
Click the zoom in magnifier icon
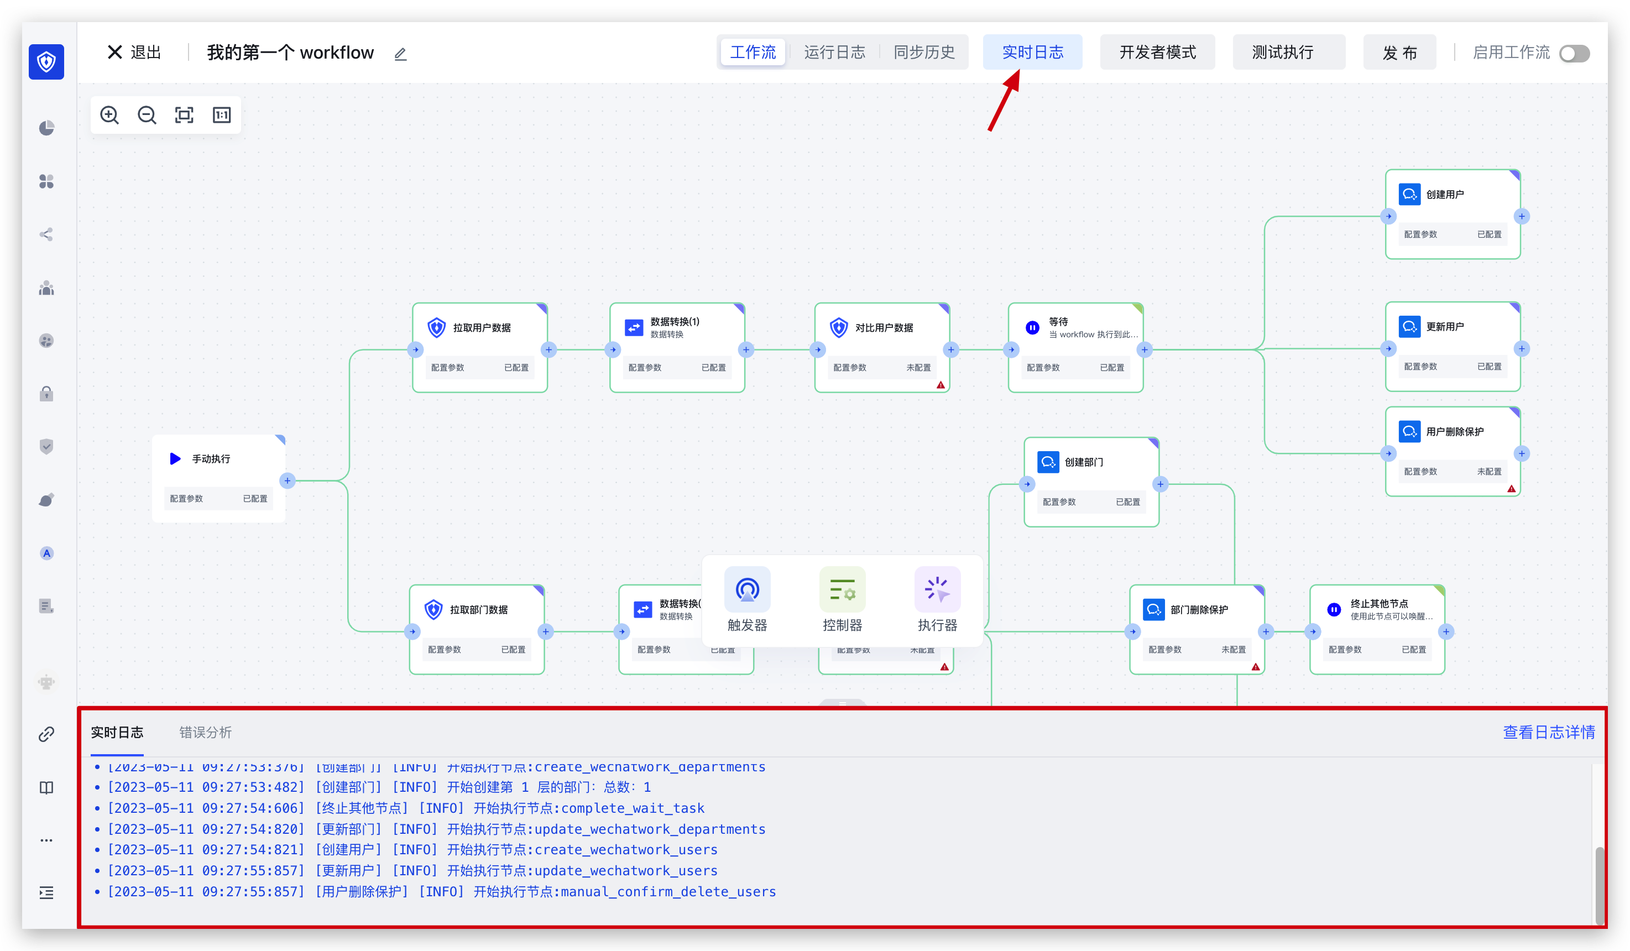(109, 115)
